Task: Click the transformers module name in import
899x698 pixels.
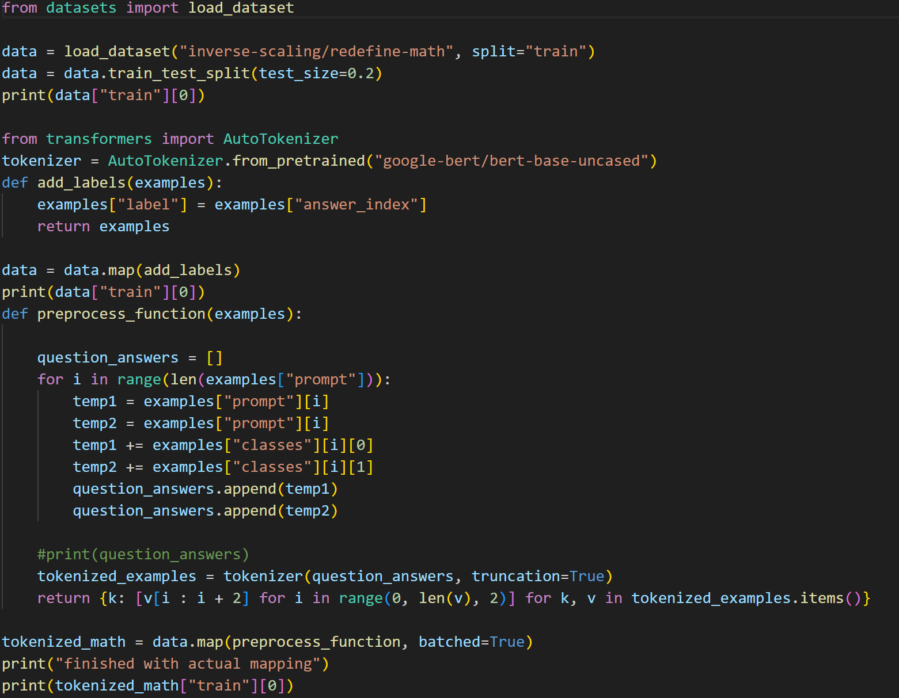Action: (98, 139)
